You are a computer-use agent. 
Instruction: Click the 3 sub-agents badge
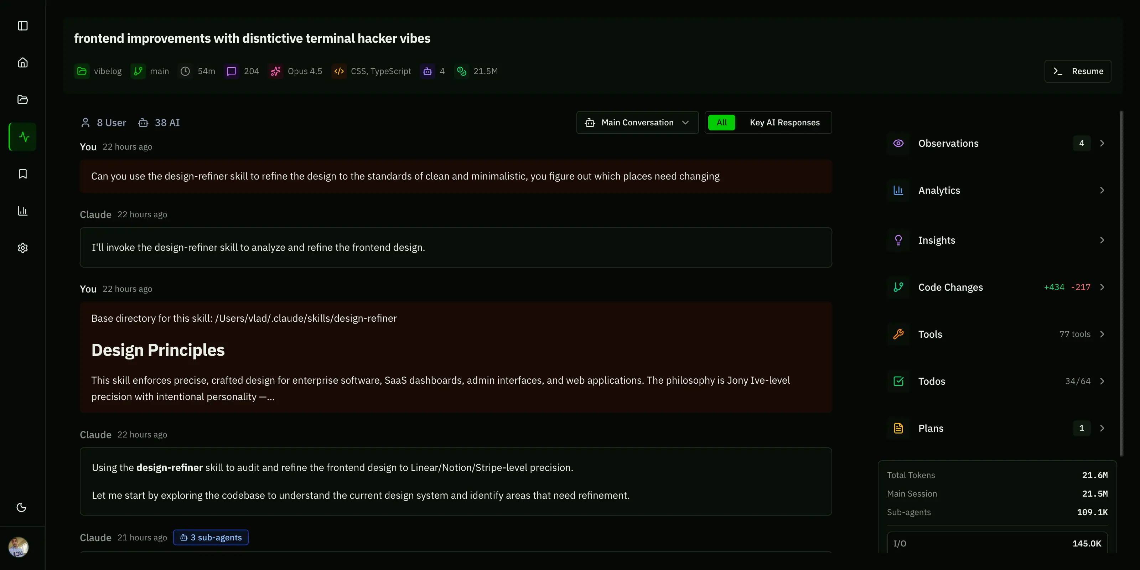pos(211,537)
